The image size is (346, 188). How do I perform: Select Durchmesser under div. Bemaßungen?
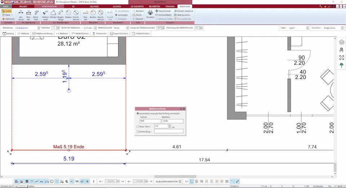(x=76, y=15)
